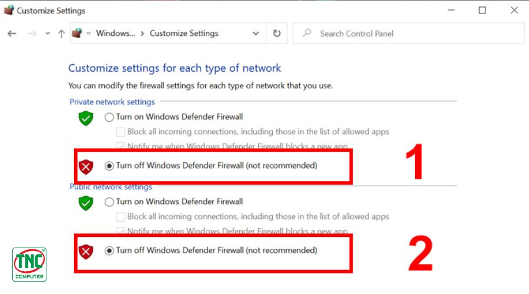Click the red shield icon under Private network

point(86,167)
